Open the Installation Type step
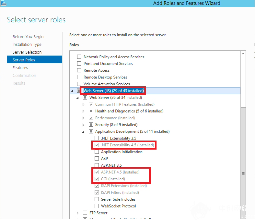Screen dimensions: 255x220 point(27,45)
